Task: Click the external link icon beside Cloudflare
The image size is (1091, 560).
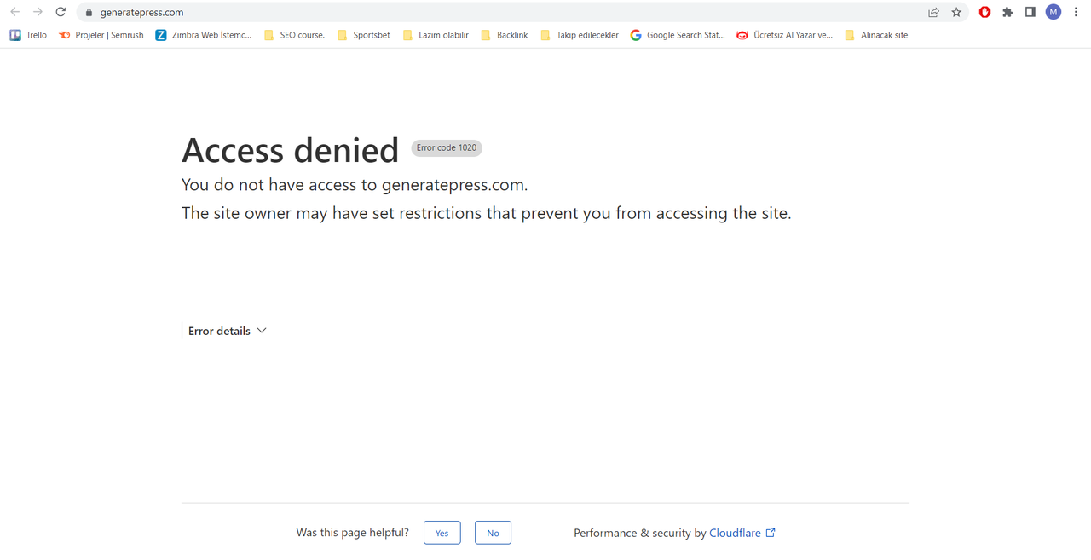Action: click(x=771, y=533)
